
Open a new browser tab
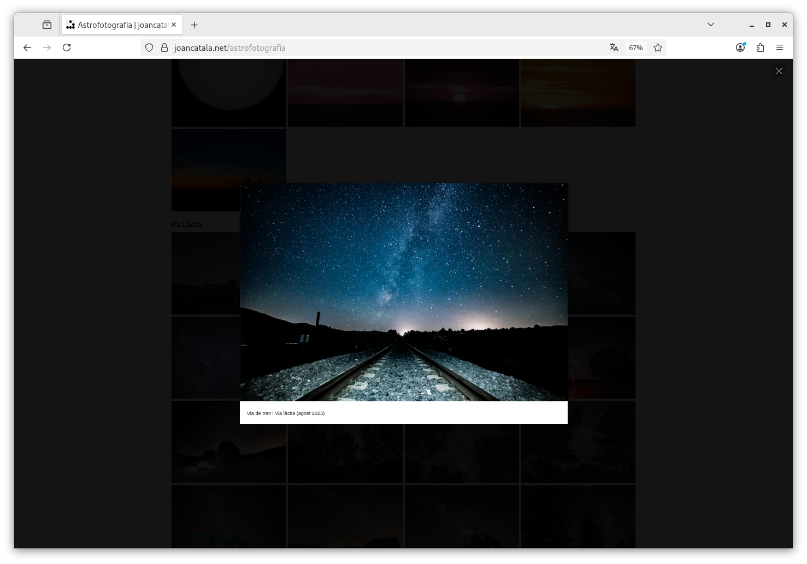click(194, 25)
